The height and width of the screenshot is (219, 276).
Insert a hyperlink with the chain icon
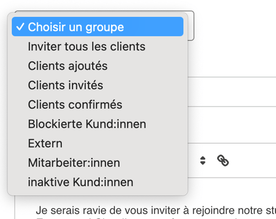tap(223, 161)
